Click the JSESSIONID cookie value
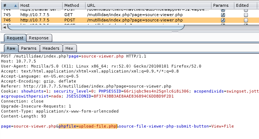 coord(134,96)
